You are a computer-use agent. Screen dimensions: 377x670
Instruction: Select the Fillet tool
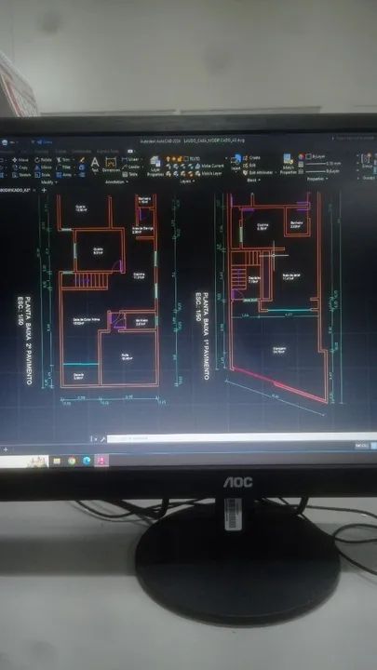64,167
